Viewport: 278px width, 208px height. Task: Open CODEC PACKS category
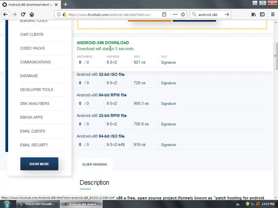[33, 48]
